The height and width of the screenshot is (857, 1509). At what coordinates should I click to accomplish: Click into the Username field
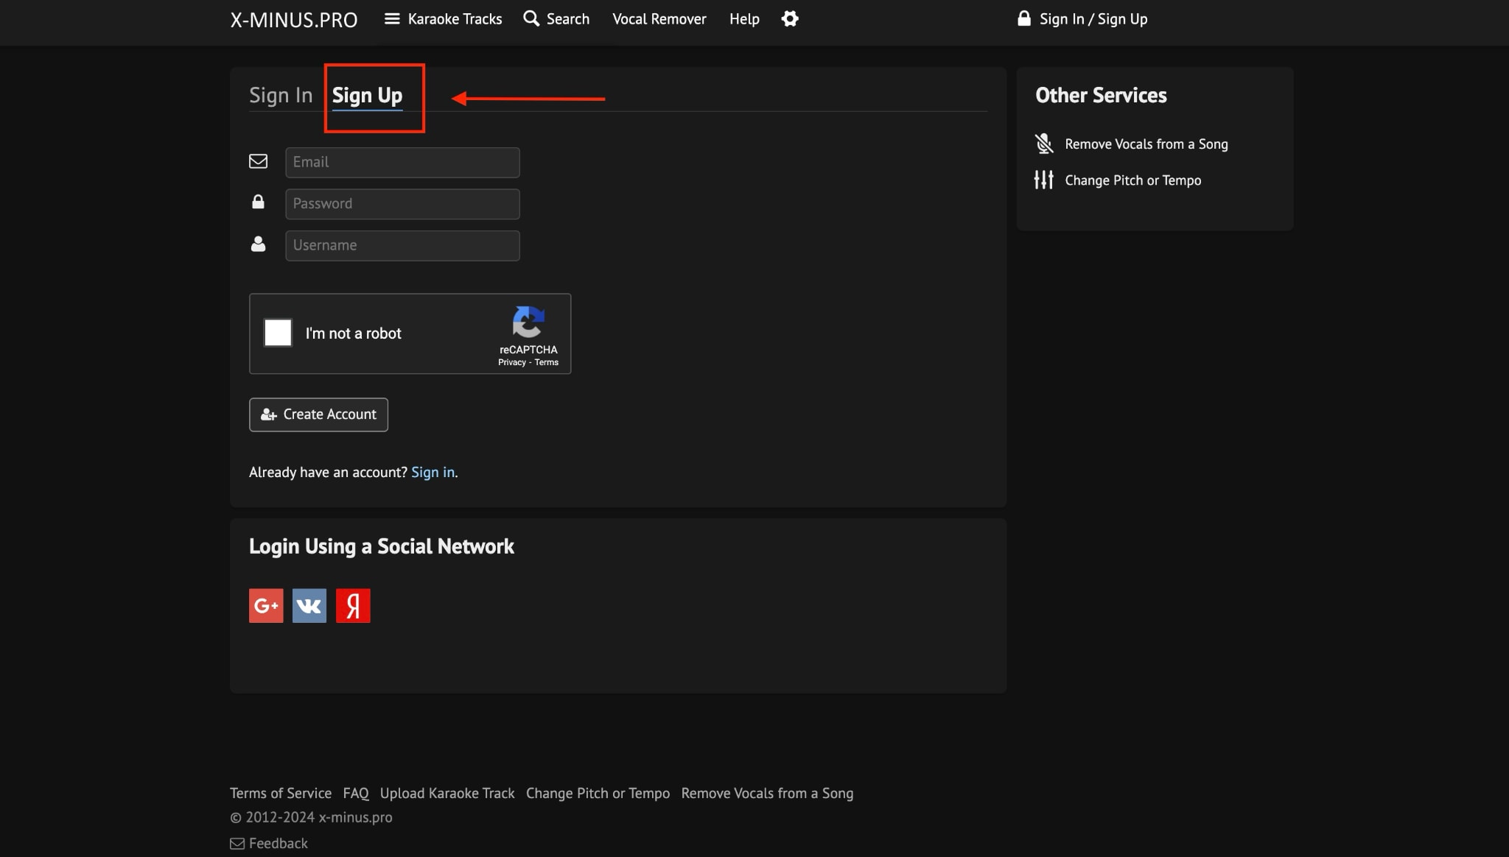tap(402, 245)
